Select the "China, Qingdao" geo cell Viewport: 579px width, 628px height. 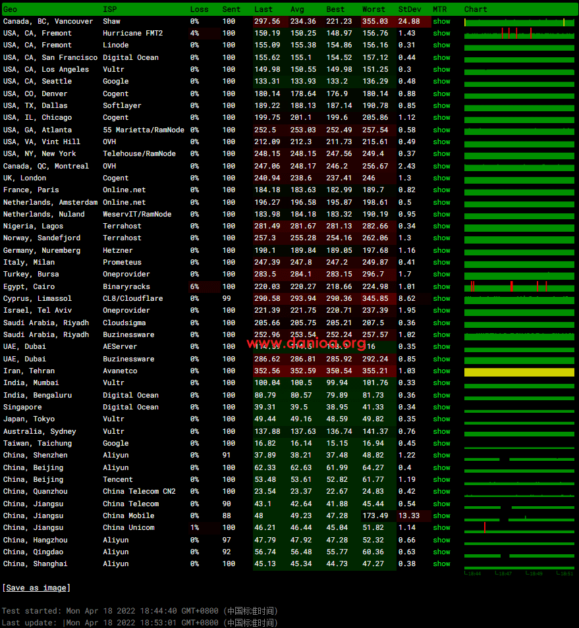pos(33,552)
